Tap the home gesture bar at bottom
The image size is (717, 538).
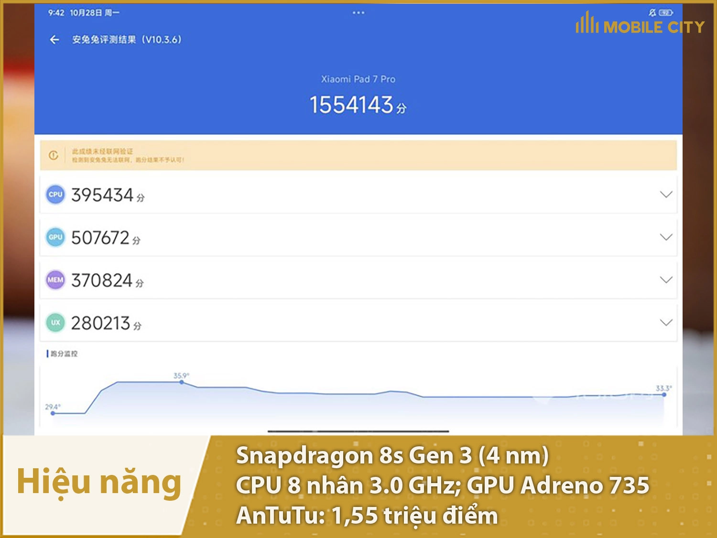(358, 431)
